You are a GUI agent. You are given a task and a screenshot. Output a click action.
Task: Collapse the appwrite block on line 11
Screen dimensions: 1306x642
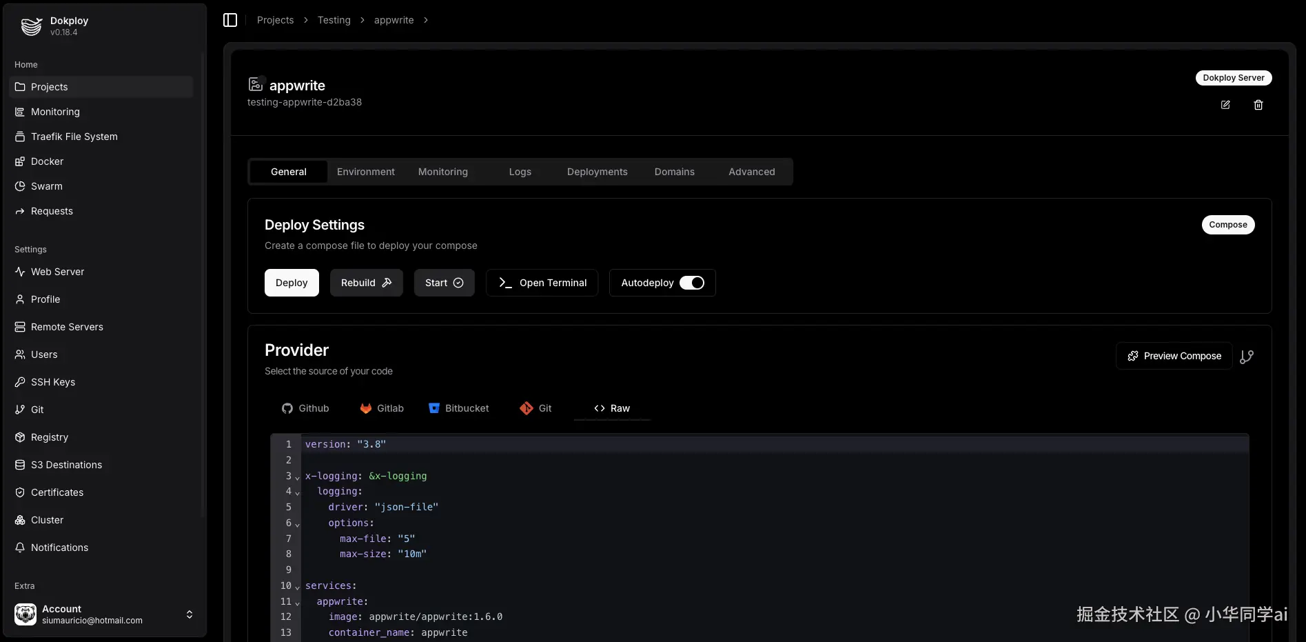298,603
